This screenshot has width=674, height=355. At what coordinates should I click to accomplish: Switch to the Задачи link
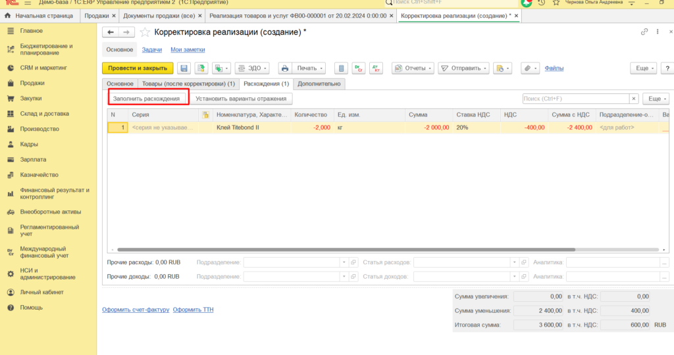[x=152, y=50]
